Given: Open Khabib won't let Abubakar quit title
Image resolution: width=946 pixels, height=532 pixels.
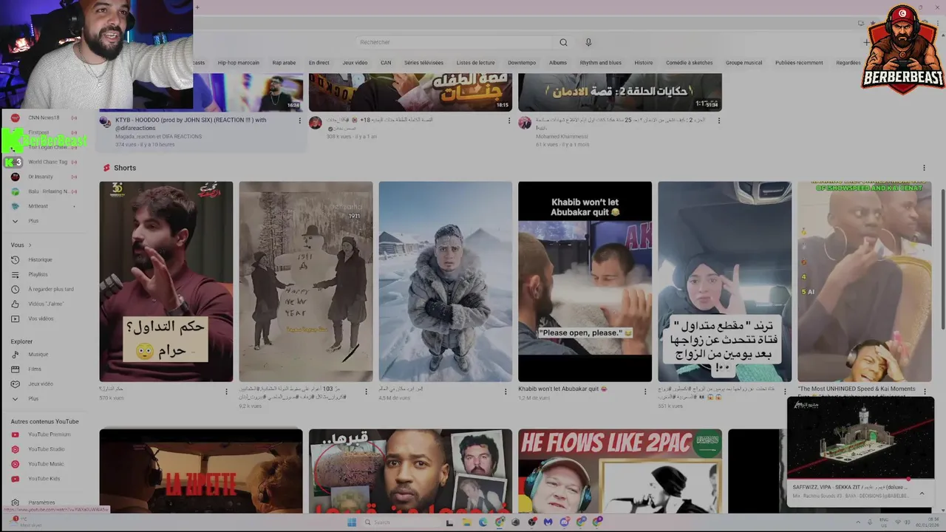Looking at the screenshot, I should (562, 389).
